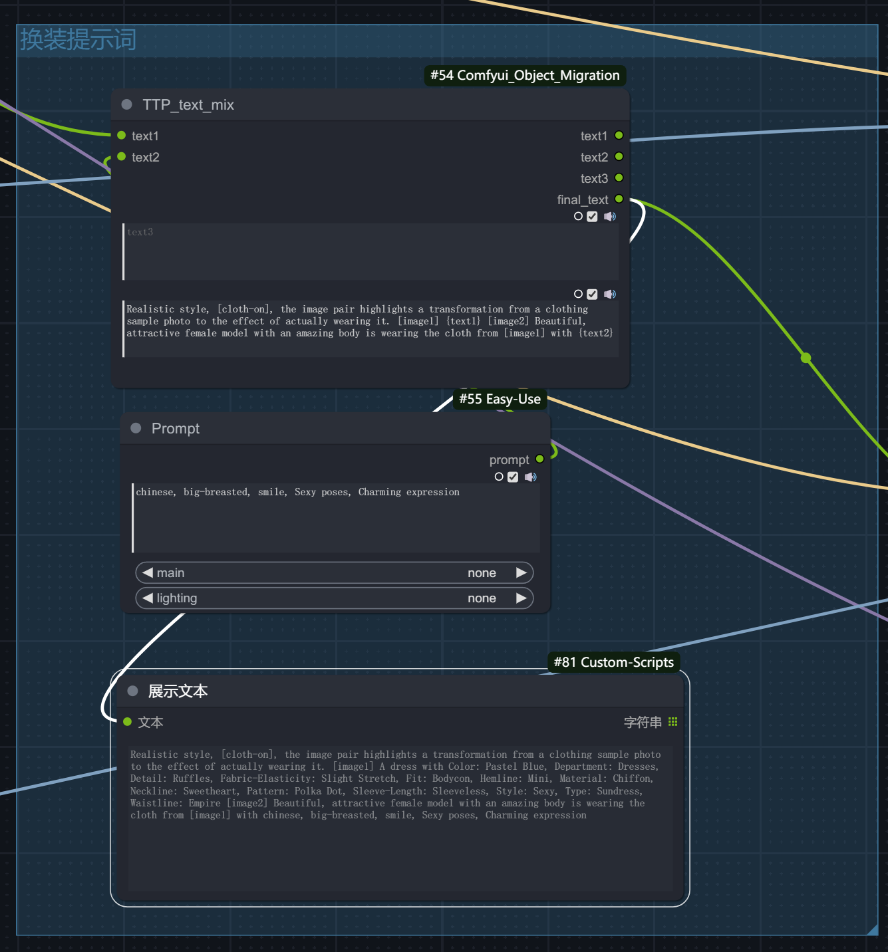Collapse the TTP_text_mix node via its dot

click(126, 104)
